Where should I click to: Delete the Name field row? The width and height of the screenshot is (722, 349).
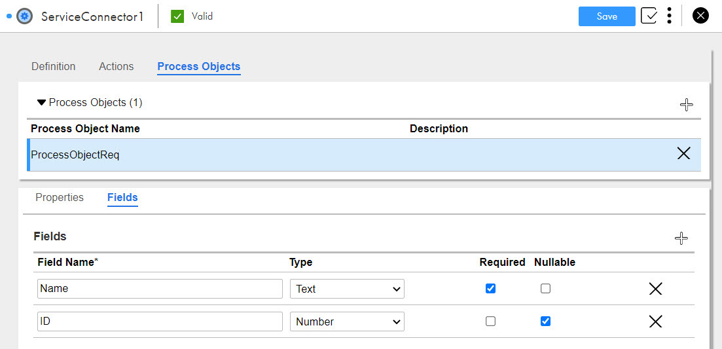[x=655, y=289]
